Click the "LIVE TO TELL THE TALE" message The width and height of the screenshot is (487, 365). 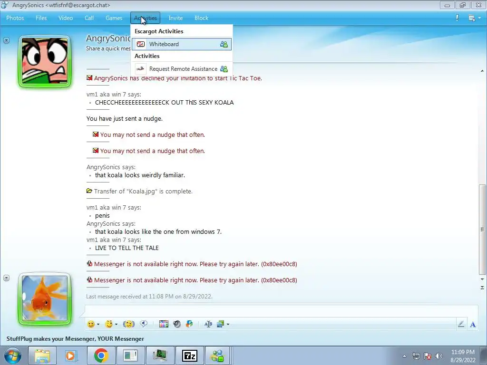click(127, 248)
